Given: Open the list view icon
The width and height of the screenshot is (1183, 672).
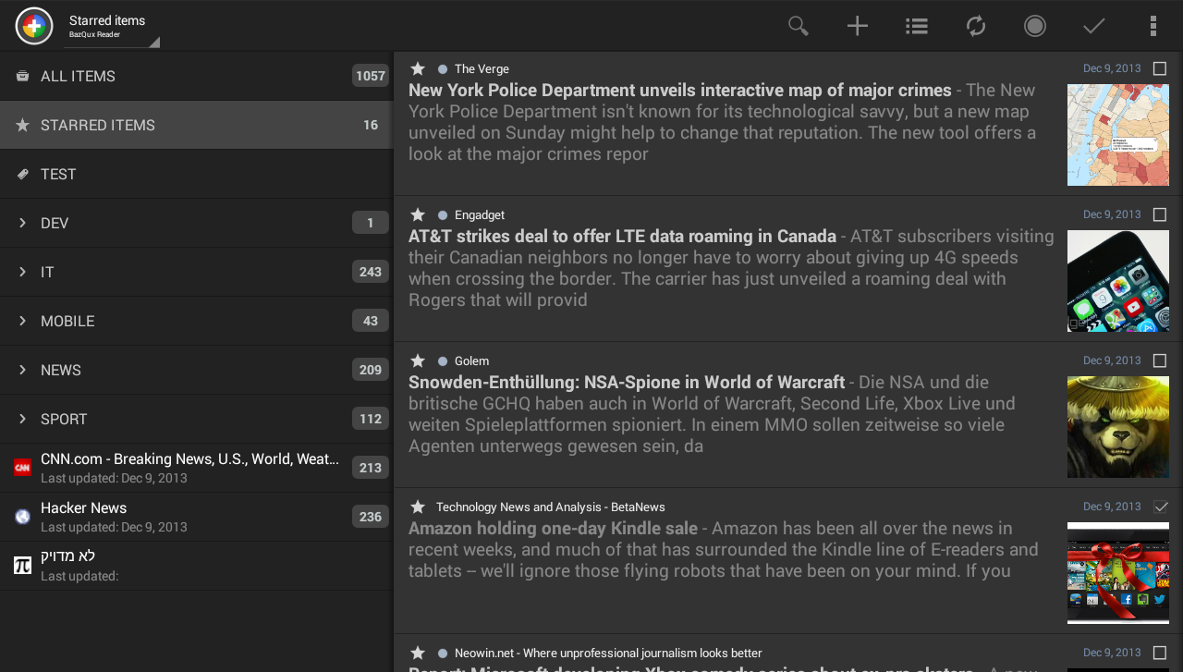Looking at the screenshot, I should pyautogui.click(x=916, y=26).
